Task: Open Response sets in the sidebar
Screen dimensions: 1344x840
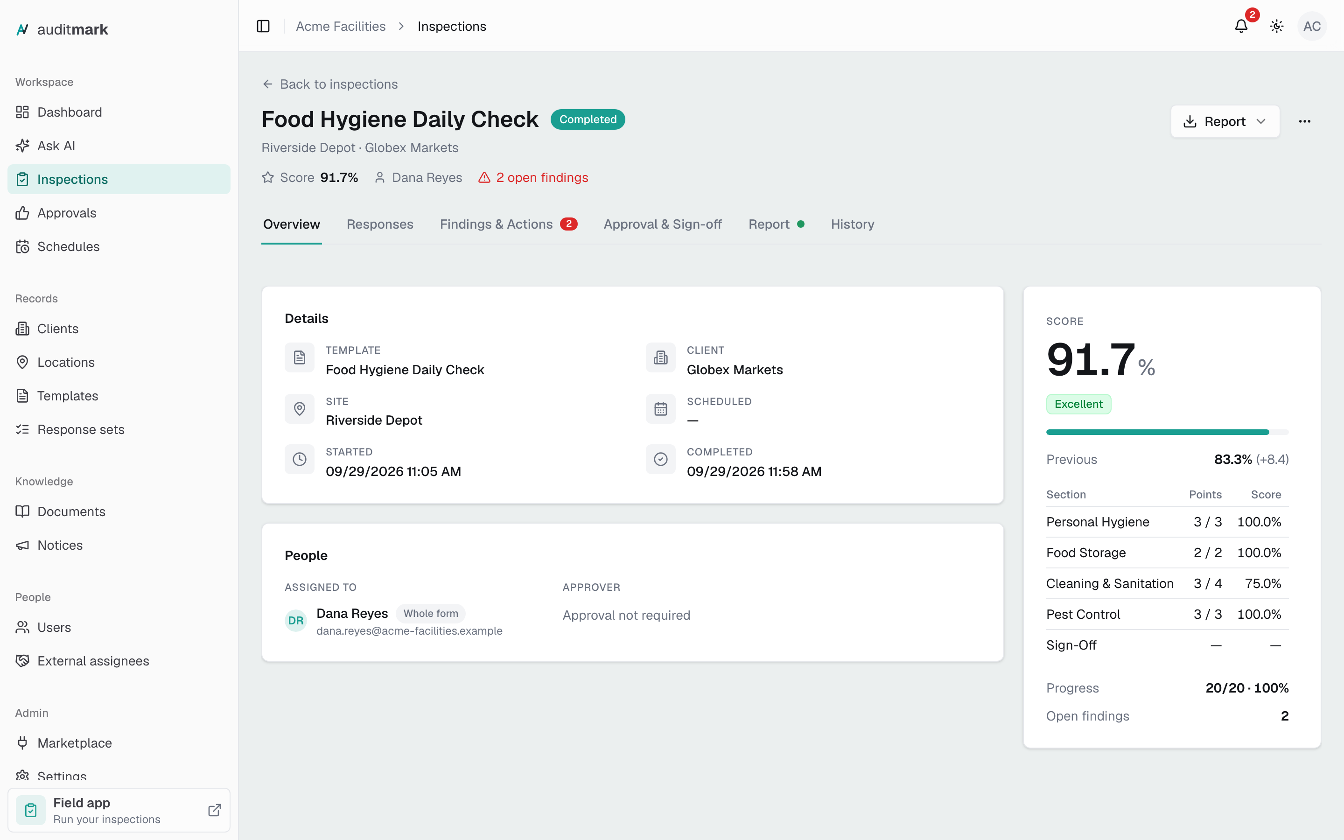Action: point(119,429)
